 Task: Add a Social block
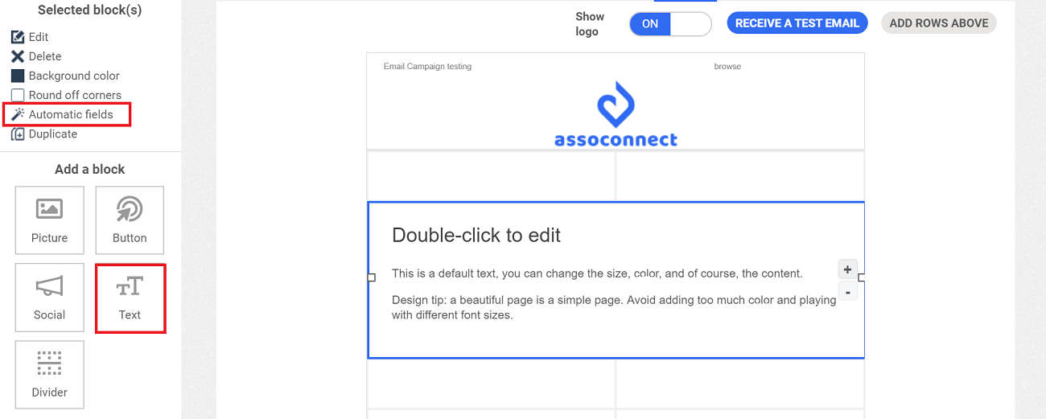tap(49, 298)
